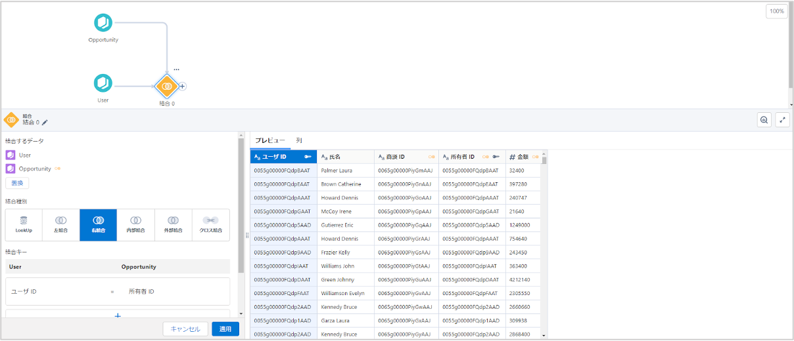Select the cell Garza Laura
794x341 pixels.
345,321
